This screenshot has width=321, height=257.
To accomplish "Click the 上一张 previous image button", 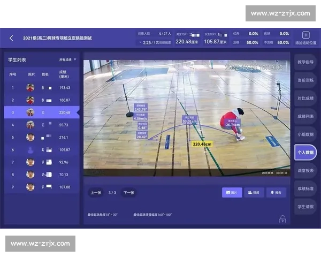I will click(96, 192).
